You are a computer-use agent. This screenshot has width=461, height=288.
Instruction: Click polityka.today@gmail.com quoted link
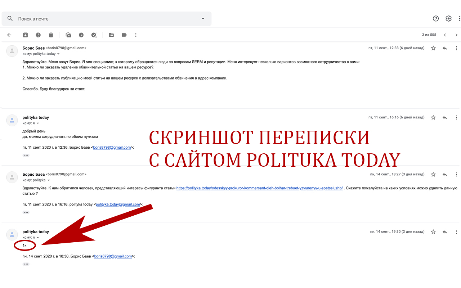[x=118, y=204]
